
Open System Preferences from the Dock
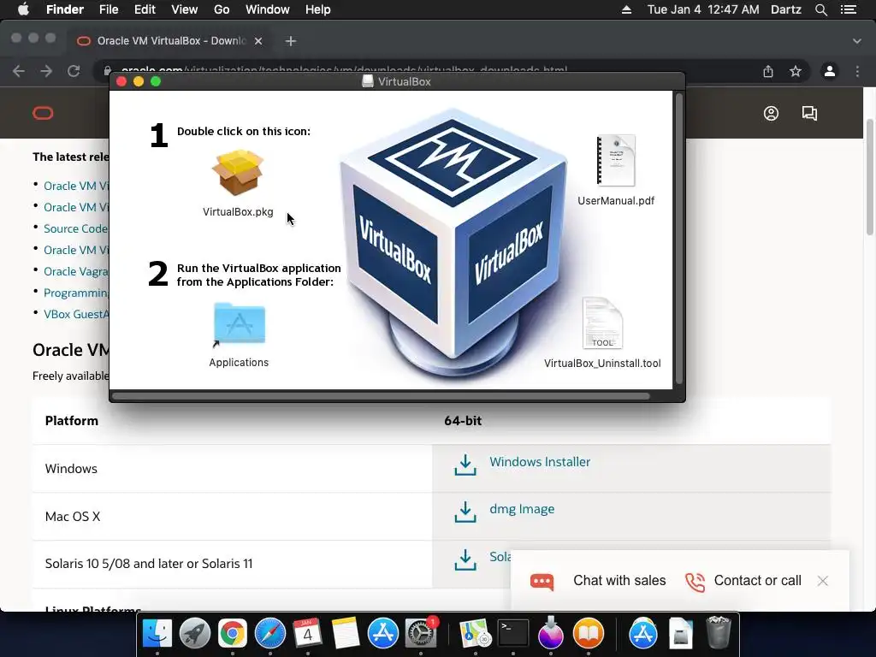click(x=421, y=633)
